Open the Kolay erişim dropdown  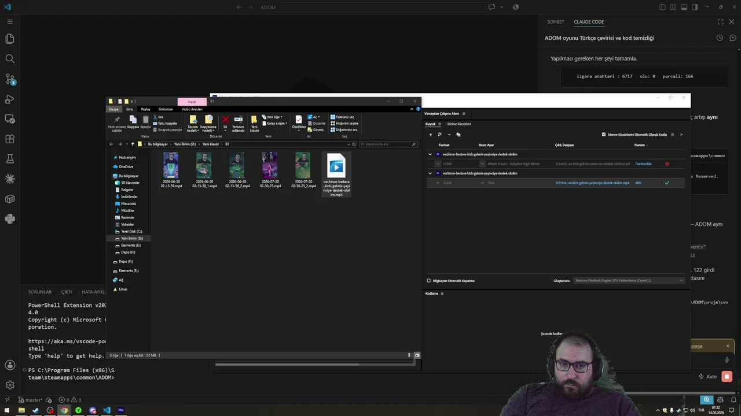(x=274, y=123)
